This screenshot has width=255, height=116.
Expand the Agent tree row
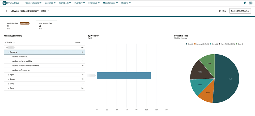click(9, 75)
